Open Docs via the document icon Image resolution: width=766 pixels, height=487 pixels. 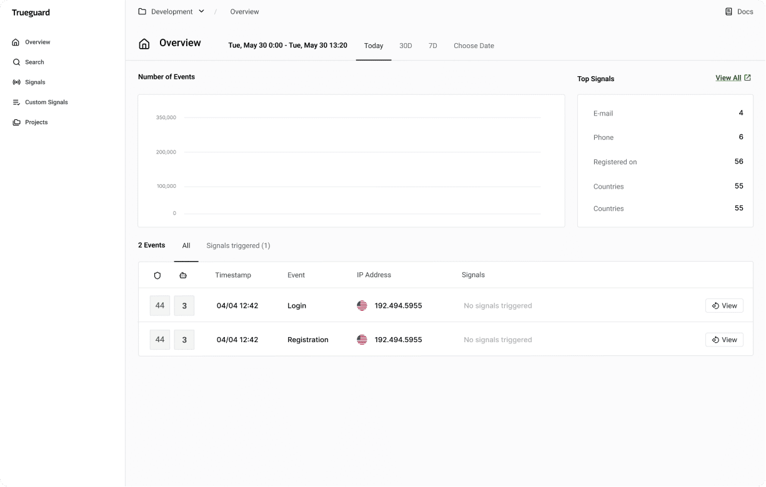point(728,11)
